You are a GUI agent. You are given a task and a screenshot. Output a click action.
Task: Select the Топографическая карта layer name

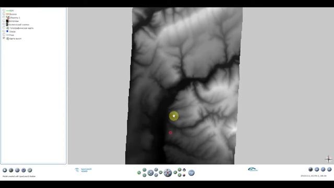[21, 28]
